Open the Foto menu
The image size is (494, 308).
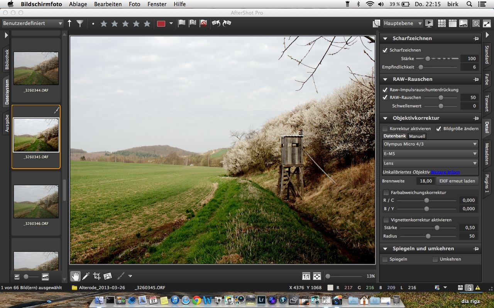(x=135, y=4)
